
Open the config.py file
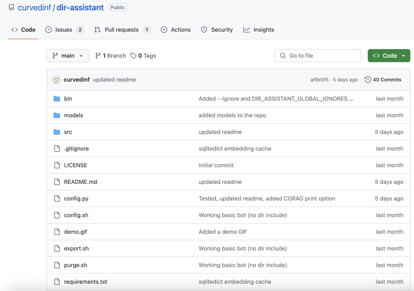(76, 198)
